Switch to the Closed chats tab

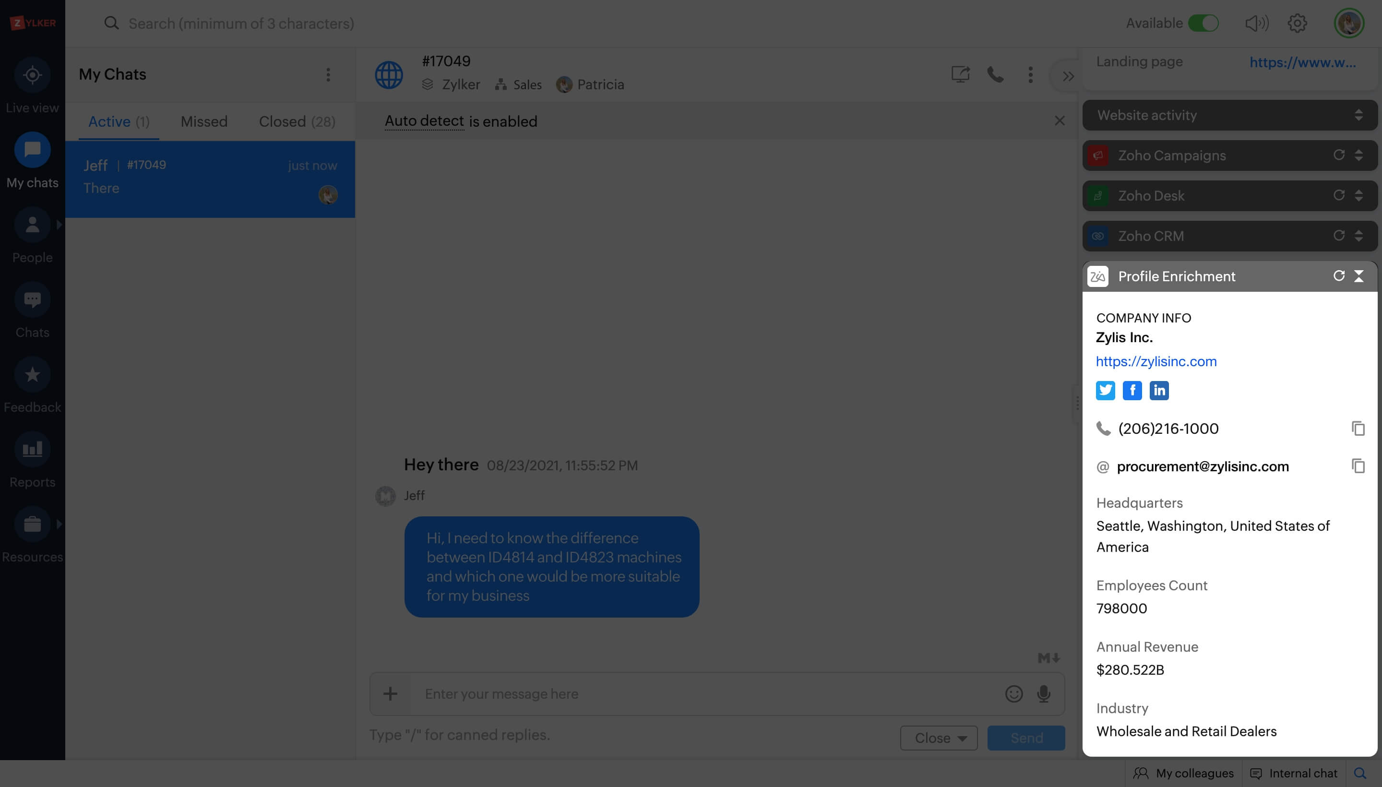point(297,121)
